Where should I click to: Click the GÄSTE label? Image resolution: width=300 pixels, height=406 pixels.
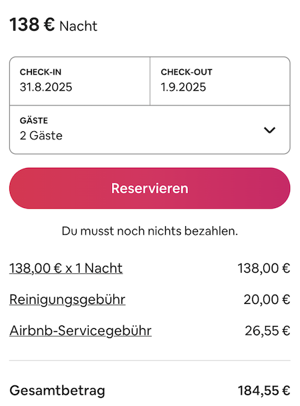[x=34, y=121]
